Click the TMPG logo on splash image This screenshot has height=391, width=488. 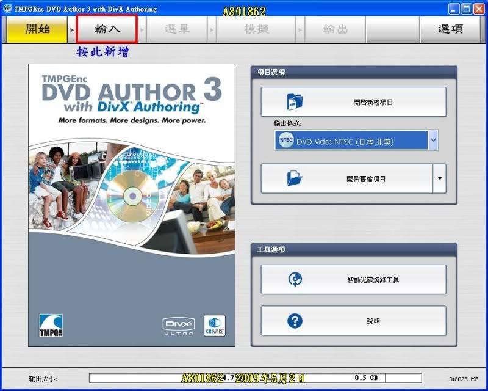click(x=51, y=325)
